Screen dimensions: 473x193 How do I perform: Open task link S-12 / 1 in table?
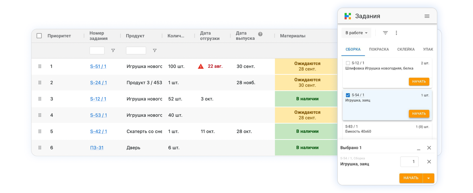tap(98, 99)
